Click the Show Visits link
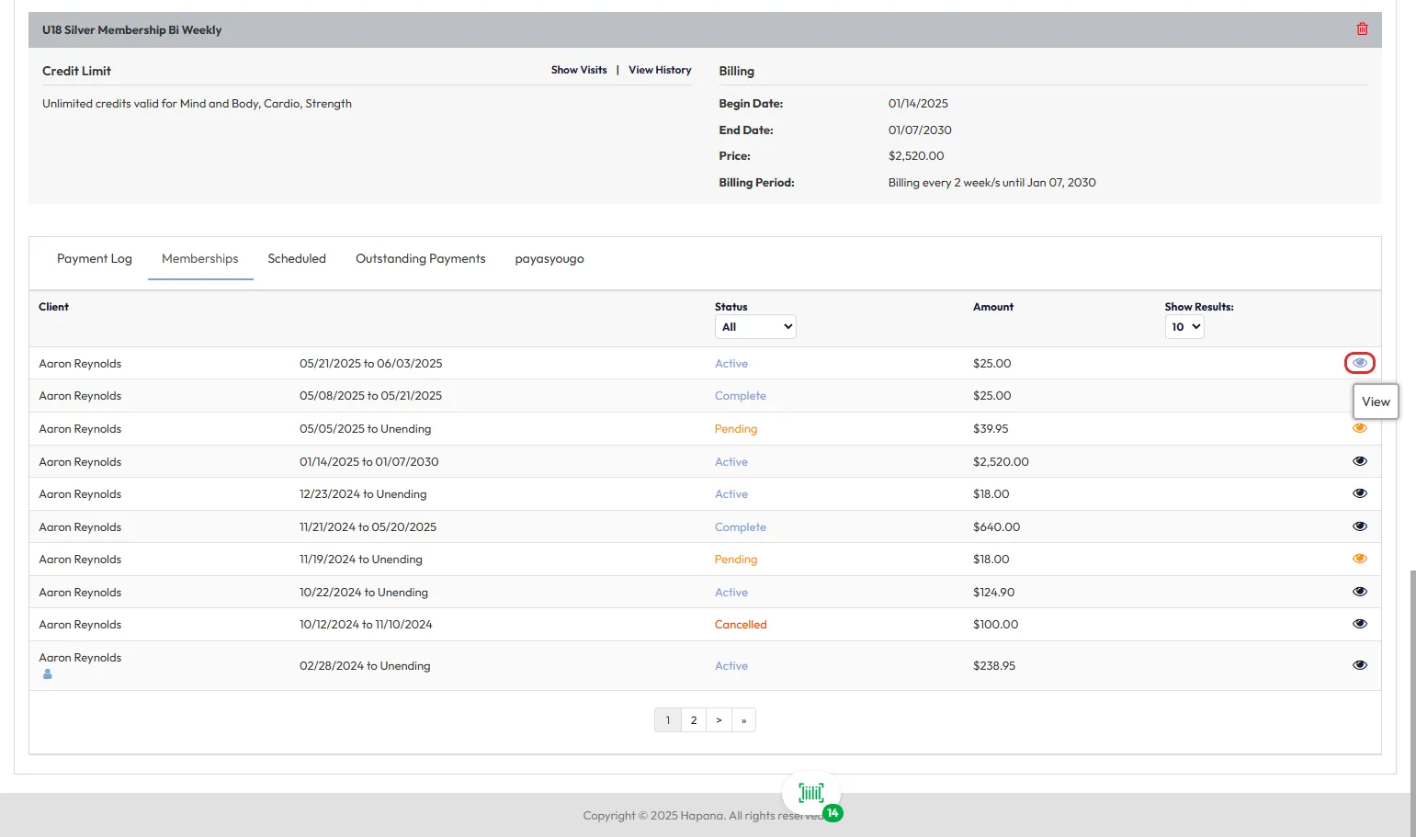This screenshot has width=1416, height=837. click(579, 70)
